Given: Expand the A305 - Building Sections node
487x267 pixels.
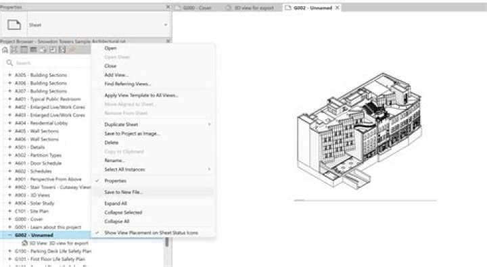Looking at the screenshot, I should [9, 75].
